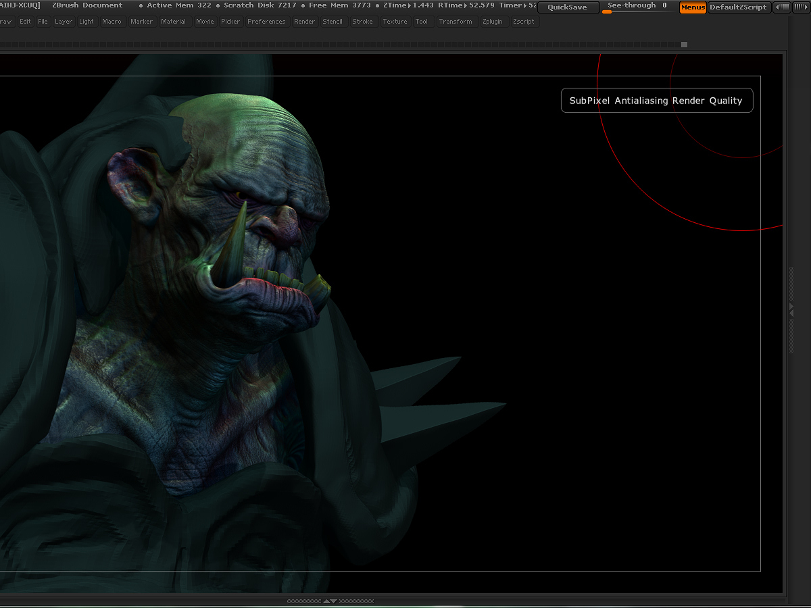Click the right tray divider arrows

coord(791,309)
